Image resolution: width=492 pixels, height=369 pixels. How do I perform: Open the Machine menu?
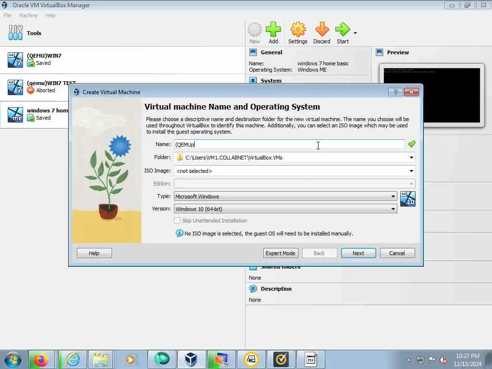coord(28,15)
